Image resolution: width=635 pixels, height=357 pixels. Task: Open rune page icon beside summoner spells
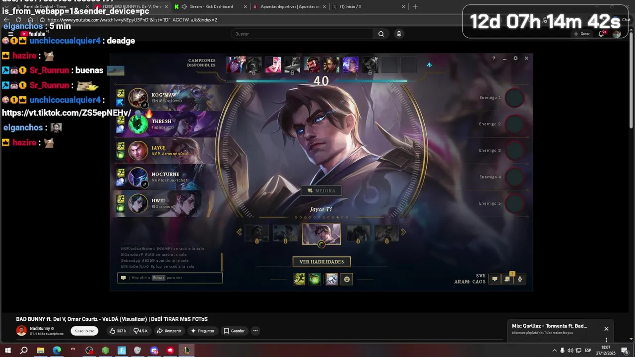pyautogui.click(x=332, y=279)
